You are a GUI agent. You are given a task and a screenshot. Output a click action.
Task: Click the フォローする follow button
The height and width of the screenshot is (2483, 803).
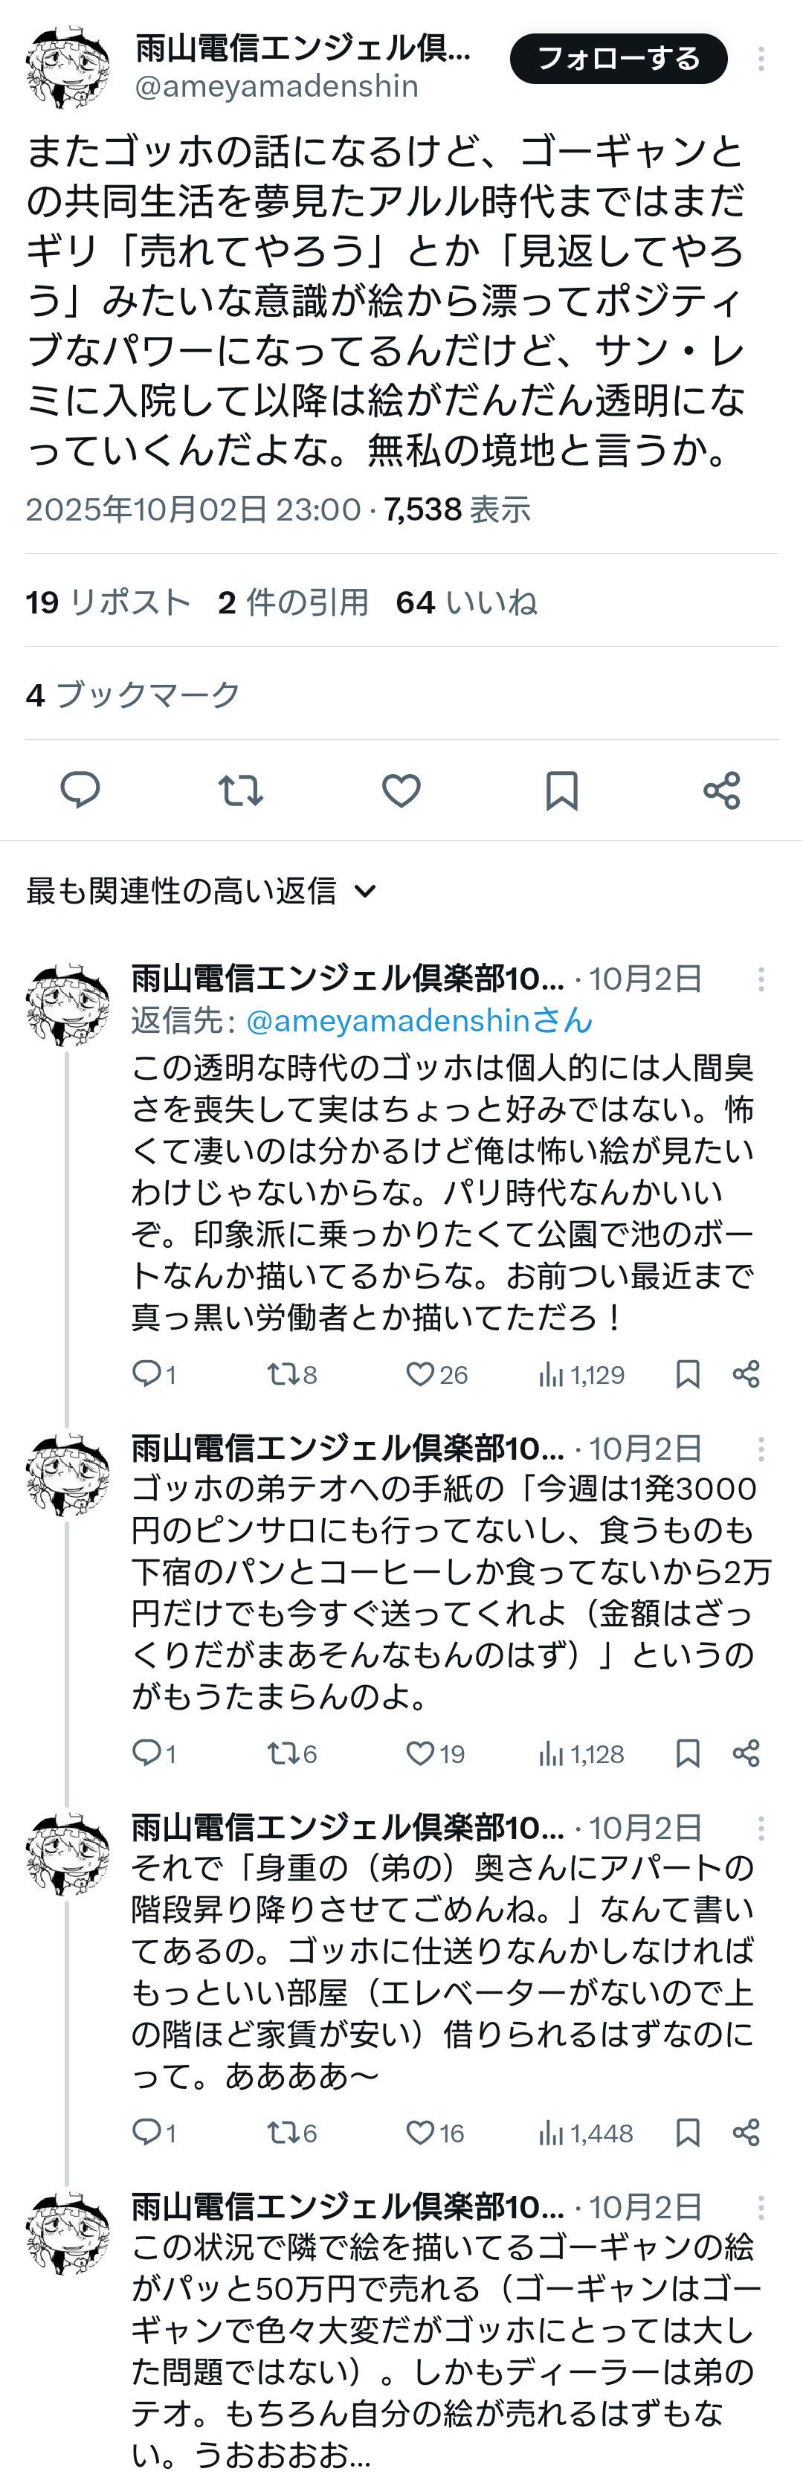point(618,59)
